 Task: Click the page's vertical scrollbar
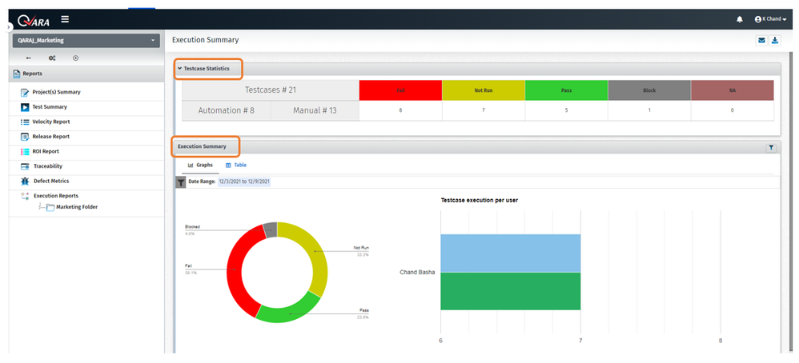790,201
